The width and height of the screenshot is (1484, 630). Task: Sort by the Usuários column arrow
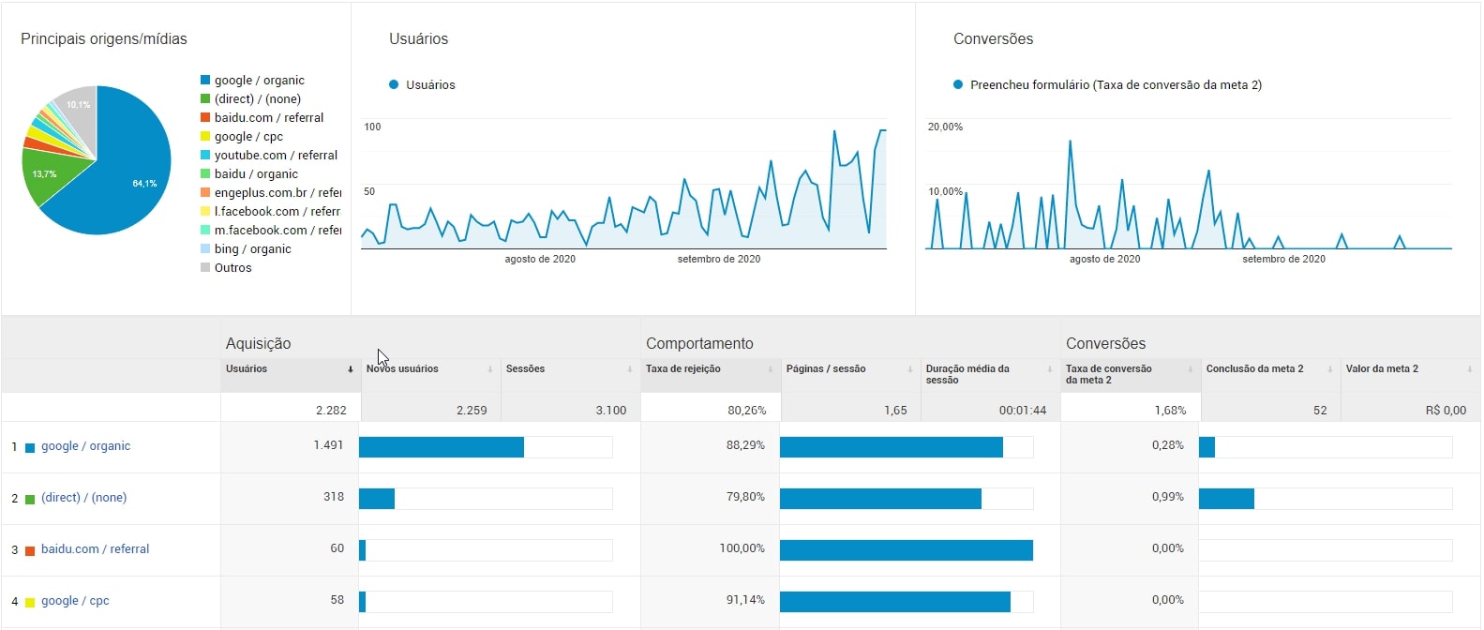tap(351, 369)
